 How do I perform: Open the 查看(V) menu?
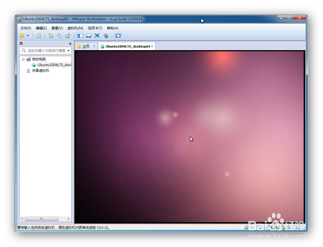[57, 28]
